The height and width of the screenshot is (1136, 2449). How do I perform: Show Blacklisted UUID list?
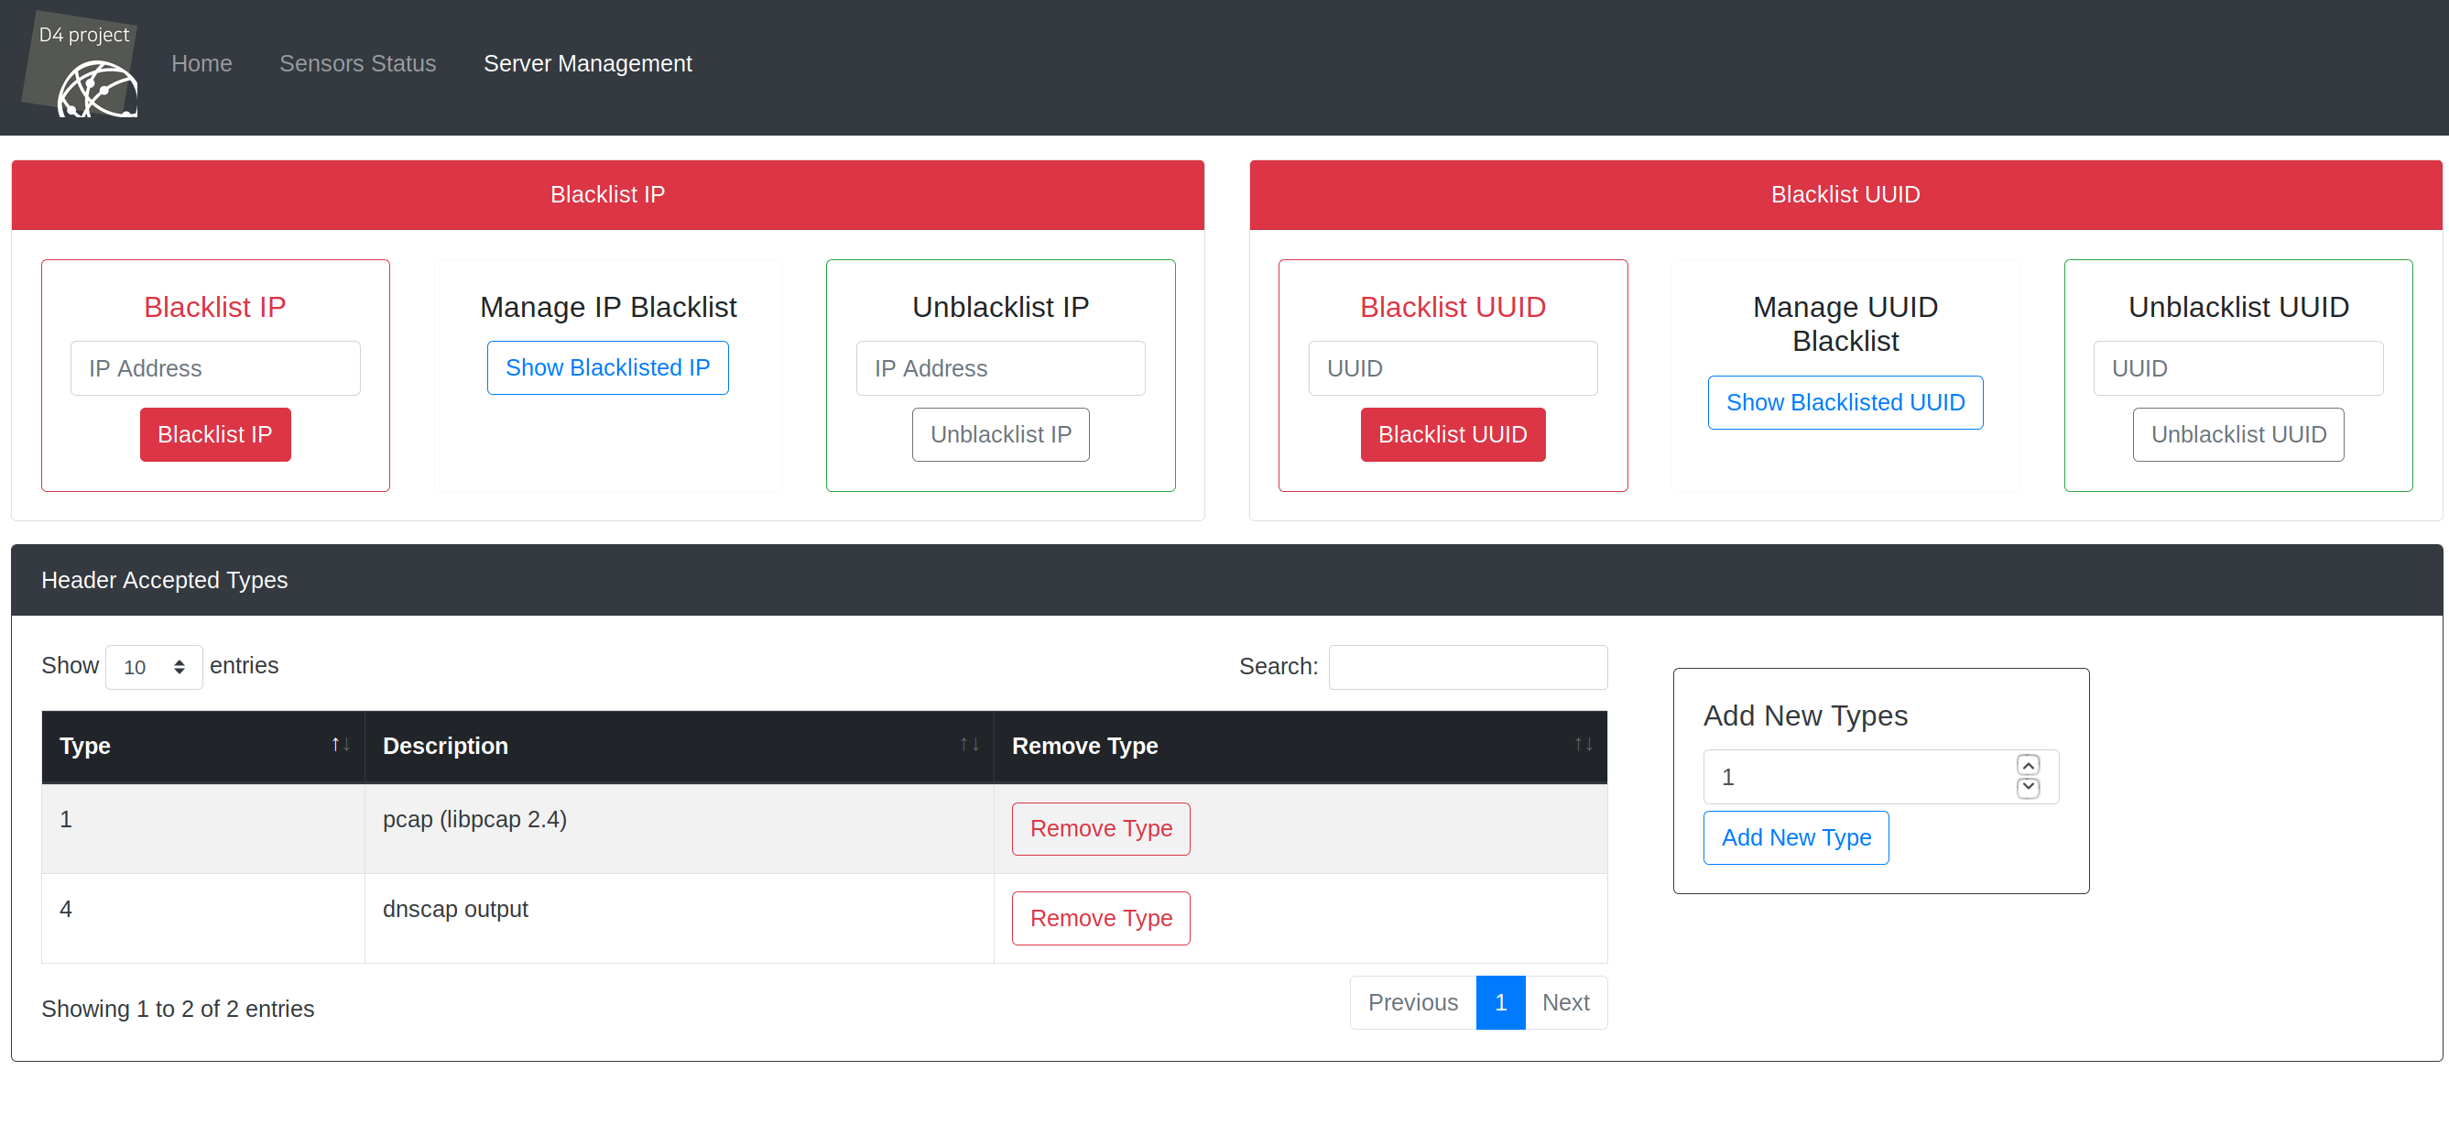pyautogui.click(x=1845, y=403)
